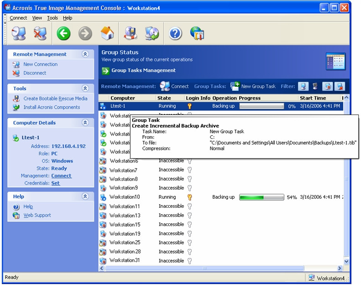Viewport: 361px width, 285px height.
Task: Click the Acronis title bar application icon
Action: [x=7, y=8]
